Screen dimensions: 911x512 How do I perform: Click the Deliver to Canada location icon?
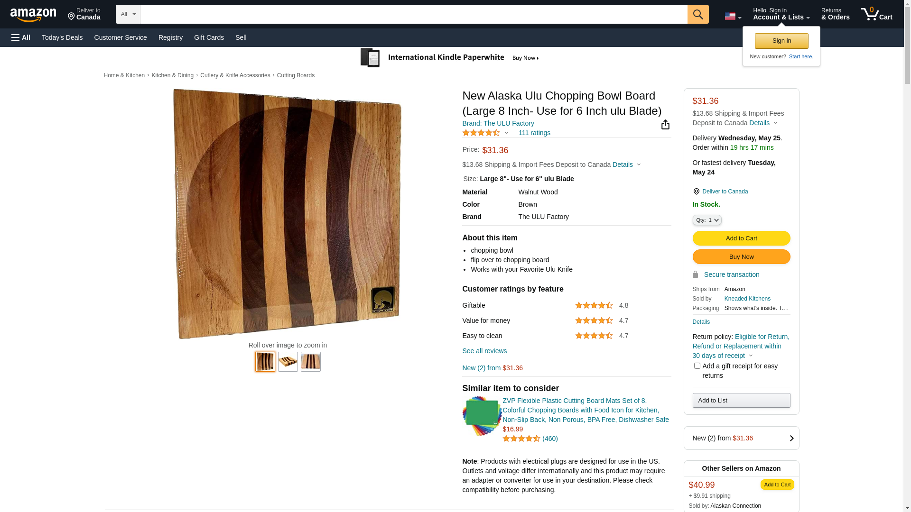(x=696, y=192)
